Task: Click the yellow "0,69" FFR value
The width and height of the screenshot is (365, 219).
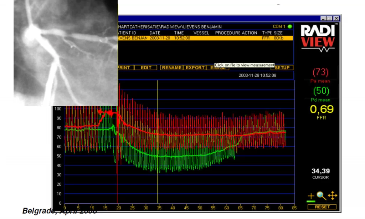Action: click(322, 109)
